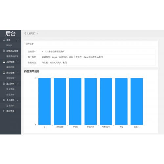Screen dimensions: 164x164
Task: Open the 家电商品列表 submenu item
Action: [x=12, y=56]
